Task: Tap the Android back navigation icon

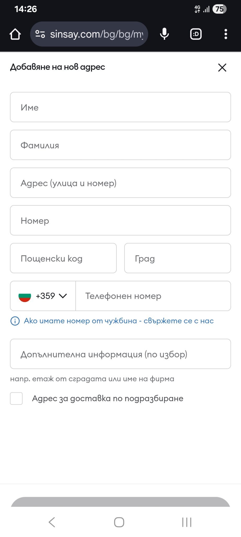Action: [52, 522]
